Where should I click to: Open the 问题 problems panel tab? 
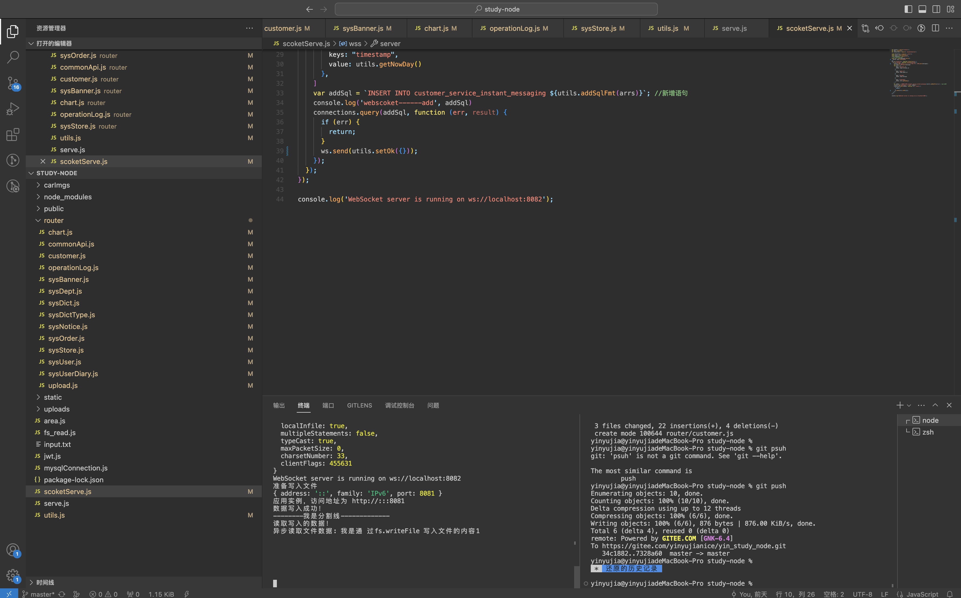click(x=433, y=405)
